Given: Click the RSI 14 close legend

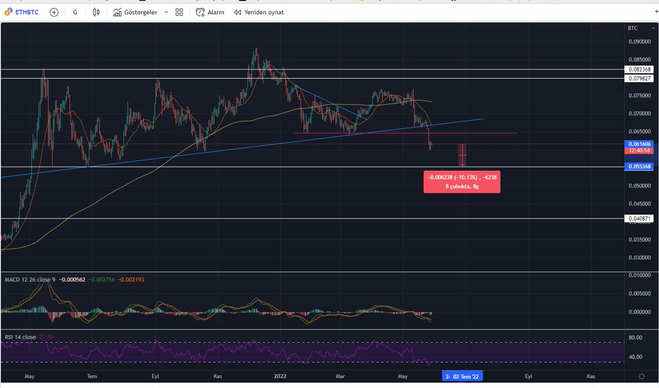Looking at the screenshot, I should (x=20, y=337).
